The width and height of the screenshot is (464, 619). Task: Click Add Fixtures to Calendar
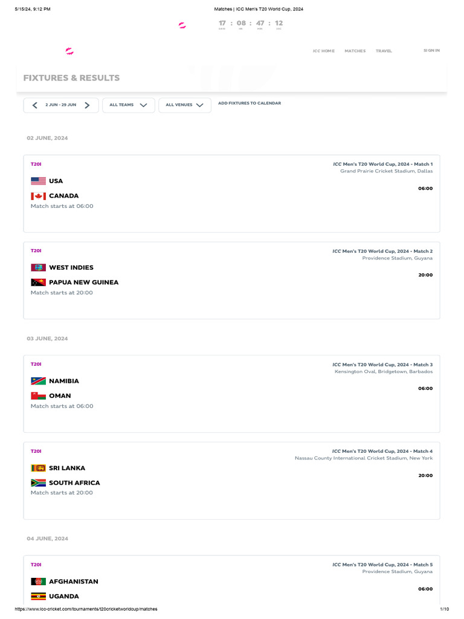tap(250, 103)
